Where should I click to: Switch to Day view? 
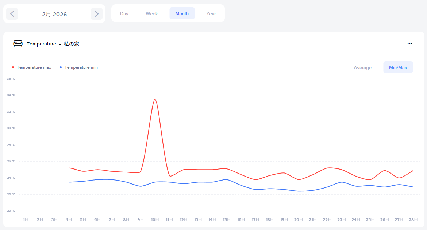[124, 14]
